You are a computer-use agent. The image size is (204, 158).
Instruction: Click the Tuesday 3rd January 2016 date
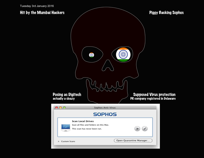click(x=37, y=6)
